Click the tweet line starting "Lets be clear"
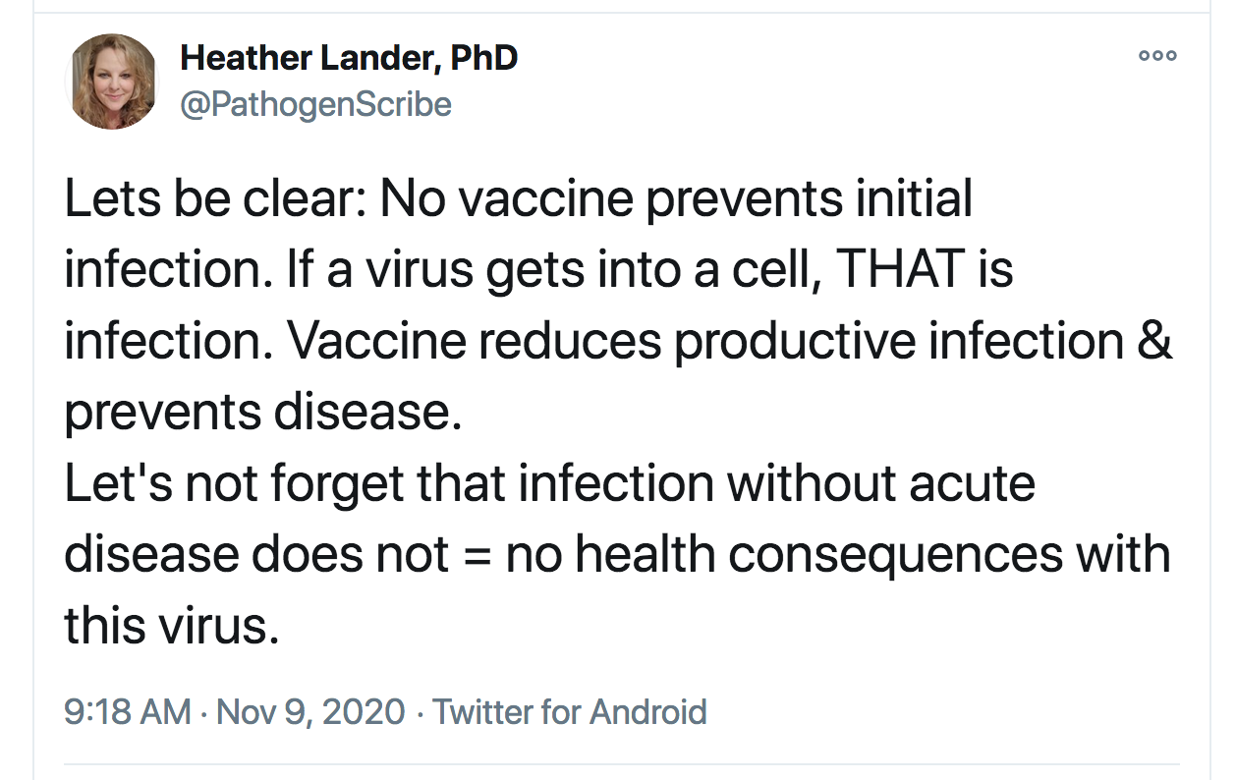The height and width of the screenshot is (780, 1236). [x=518, y=199]
